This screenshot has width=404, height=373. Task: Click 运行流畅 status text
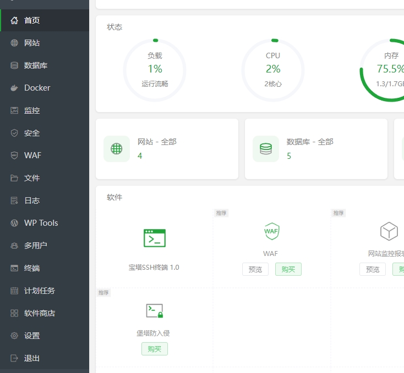coord(155,84)
